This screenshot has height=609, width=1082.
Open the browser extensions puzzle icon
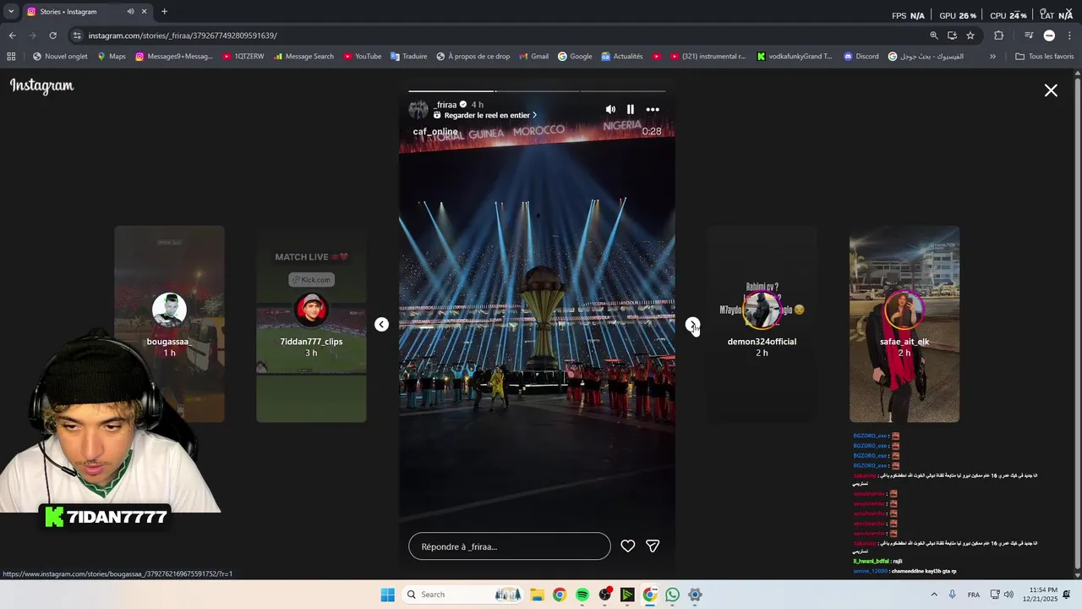pos(999,36)
